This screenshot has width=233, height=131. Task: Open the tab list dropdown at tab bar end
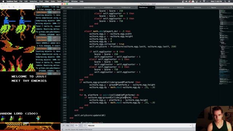(x=231, y=7)
